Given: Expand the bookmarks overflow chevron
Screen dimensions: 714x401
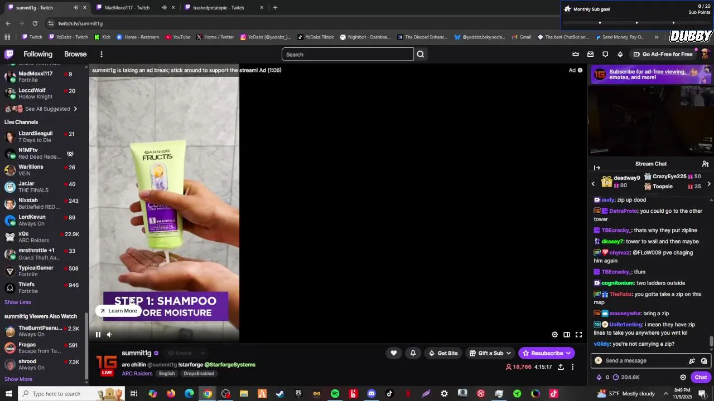Looking at the screenshot, I should pyautogui.click(x=657, y=37).
